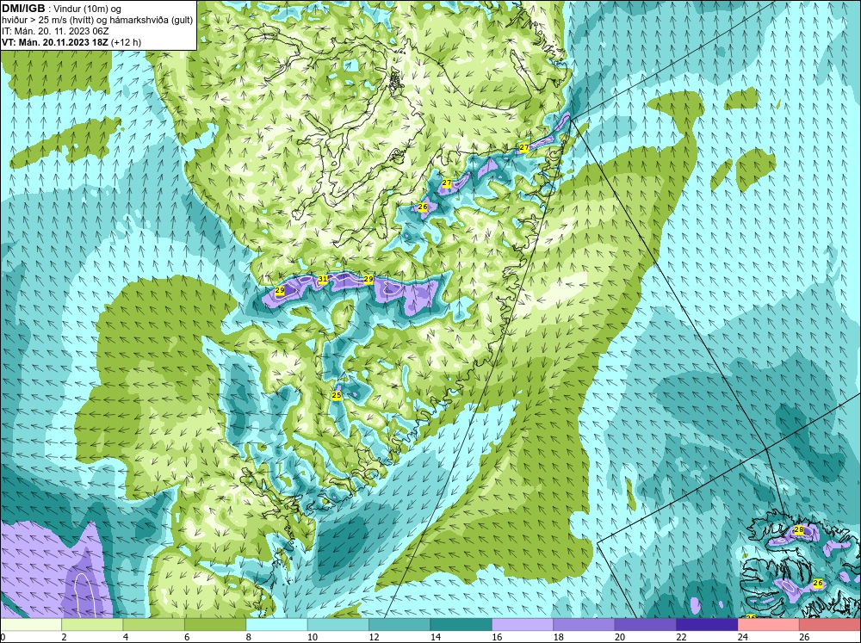The image size is (861, 643).
Task: Select the red legend swatch above 26 m/s
Action: (830, 625)
